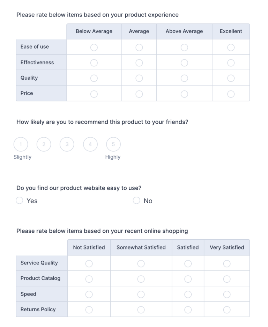
Task: Rate Price as Above Average
Action: coord(184,94)
